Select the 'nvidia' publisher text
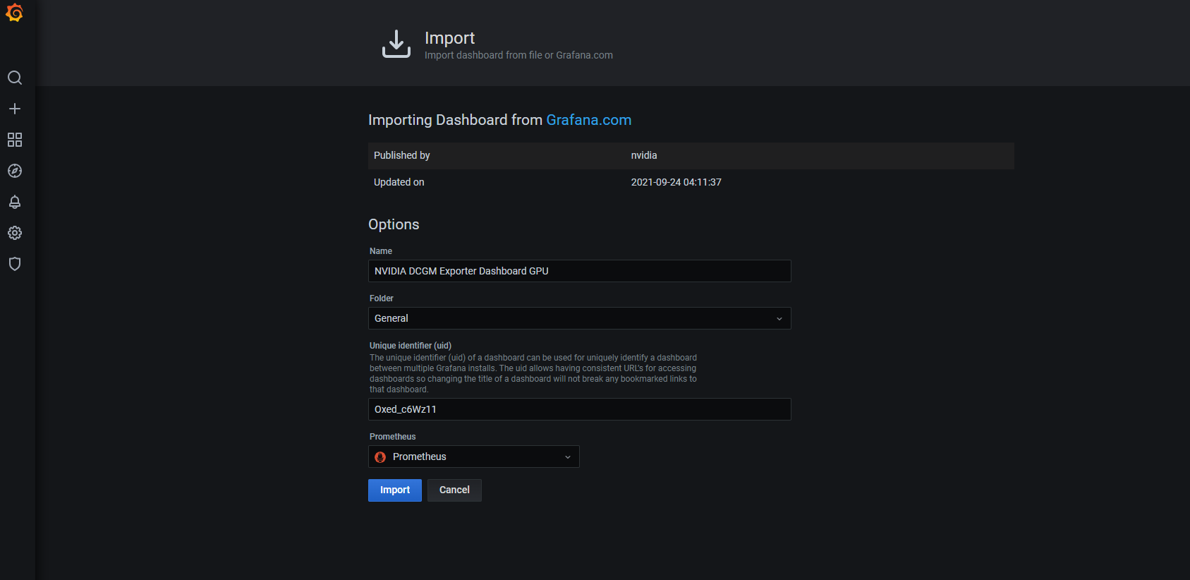Screen dimensions: 1190x580 tap(644, 155)
